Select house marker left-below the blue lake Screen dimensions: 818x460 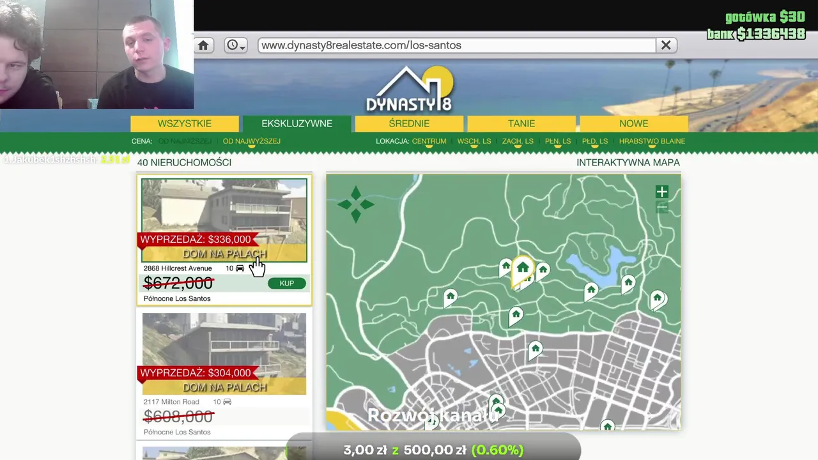pyautogui.click(x=591, y=291)
